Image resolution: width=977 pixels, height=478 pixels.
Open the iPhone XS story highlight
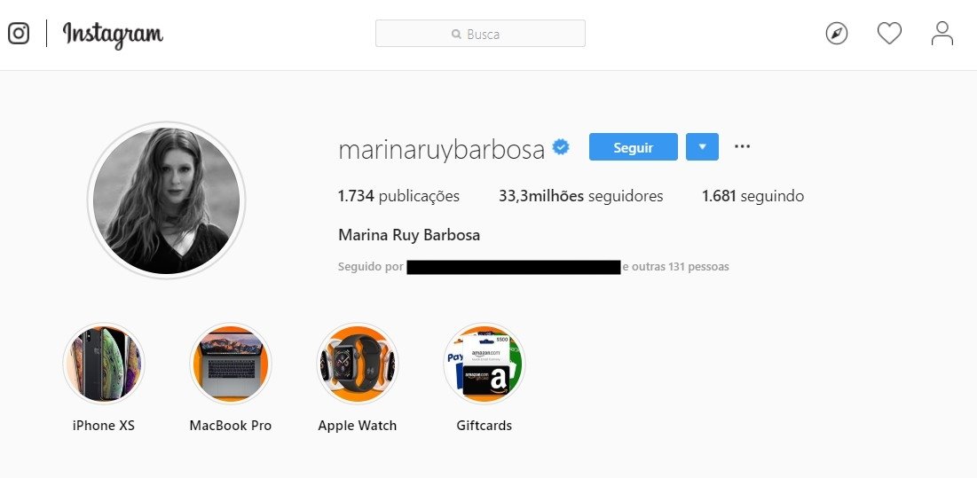click(104, 364)
